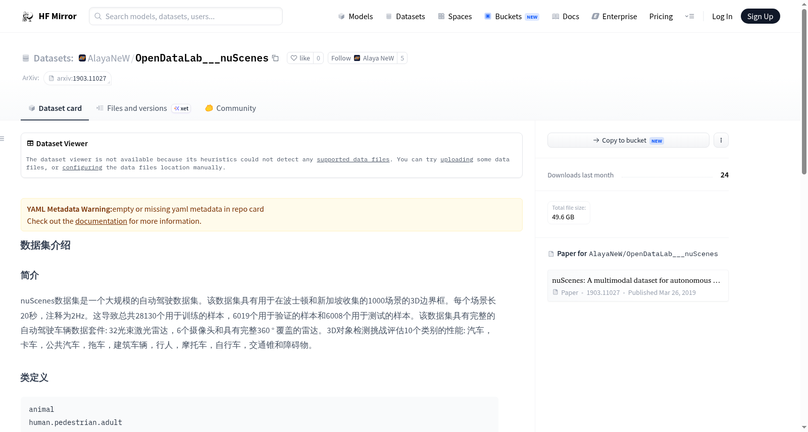Open the YAML warning documentation link
The width and height of the screenshot is (808, 432).
click(x=101, y=221)
